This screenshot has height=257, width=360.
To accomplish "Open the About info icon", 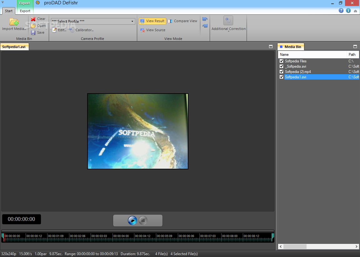I will tap(348, 11).
